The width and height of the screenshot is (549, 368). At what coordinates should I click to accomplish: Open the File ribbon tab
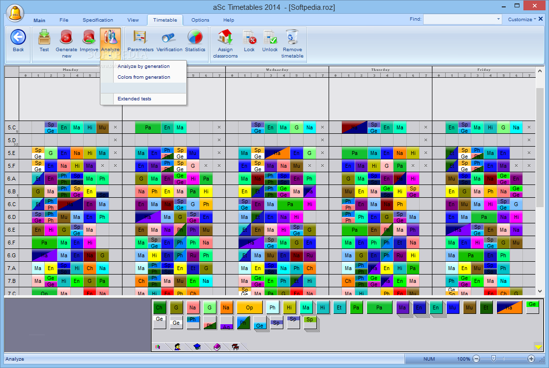pos(64,20)
